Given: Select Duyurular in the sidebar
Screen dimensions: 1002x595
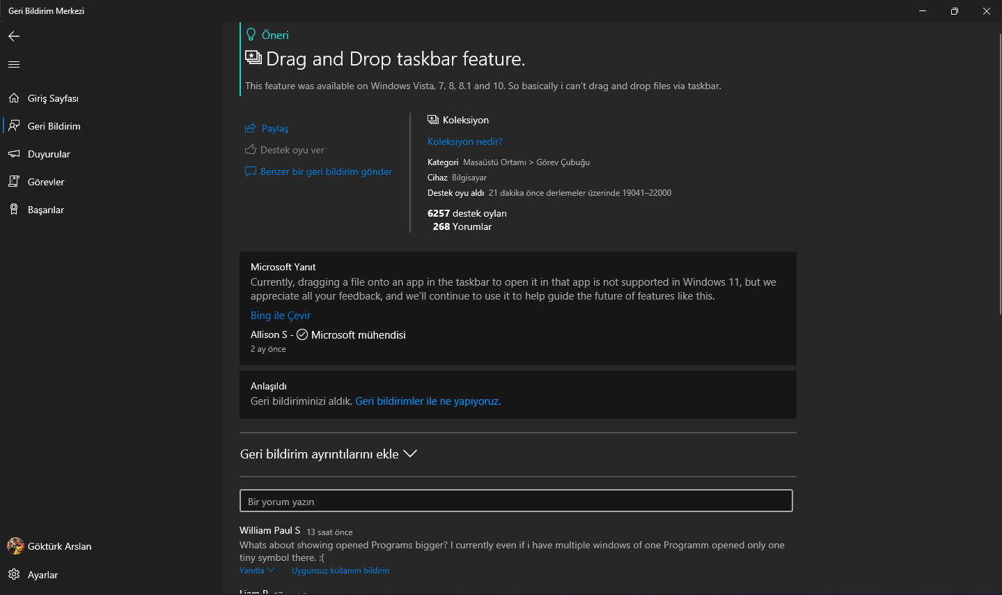Looking at the screenshot, I should click(x=49, y=154).
